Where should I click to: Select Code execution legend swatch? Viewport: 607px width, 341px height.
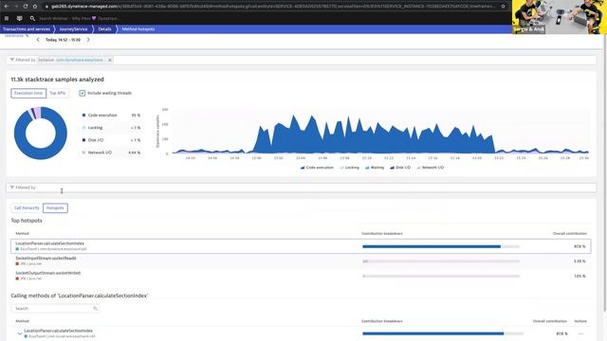point(83,116)
